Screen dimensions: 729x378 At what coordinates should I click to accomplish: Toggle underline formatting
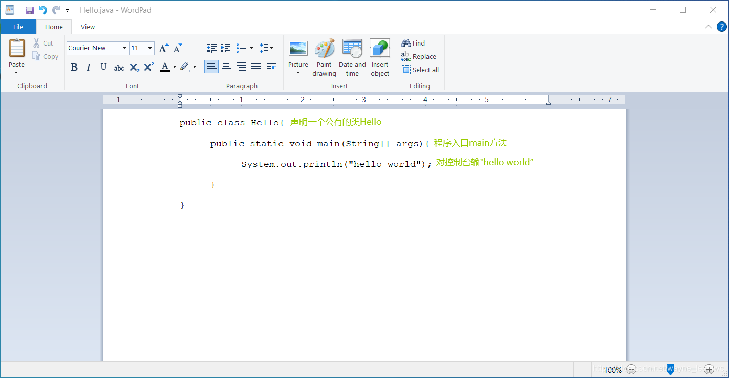103,68
